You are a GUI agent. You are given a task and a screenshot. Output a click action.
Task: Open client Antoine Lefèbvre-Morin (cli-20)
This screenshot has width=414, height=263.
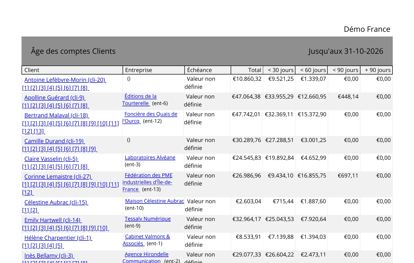click(65, 80)
